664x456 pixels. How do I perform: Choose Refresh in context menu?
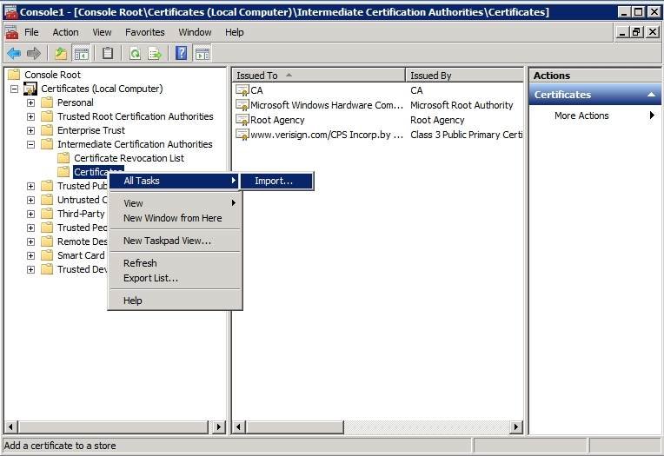tap(175, 263)
